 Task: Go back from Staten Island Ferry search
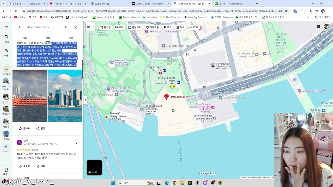pyautogui.click(x=20, y=27)
